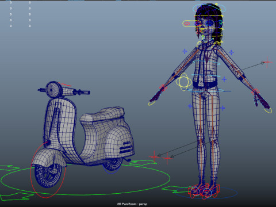276x207 pixels.
Task: Select the yellow flower-shaped control beside character's hip
Action: pos(184,82)
